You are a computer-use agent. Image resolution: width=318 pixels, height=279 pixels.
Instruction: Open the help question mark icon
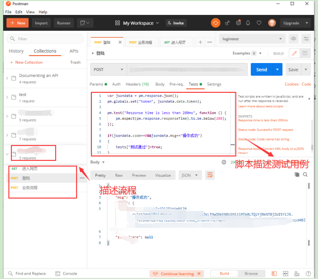point(308,274)
